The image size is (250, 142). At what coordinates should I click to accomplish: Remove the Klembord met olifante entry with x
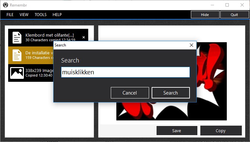coord(84,38)
